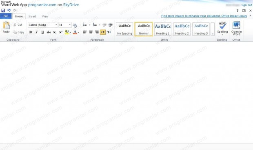Viewport: 253px width, 150px height.
Task: Open the document in Word
Action: 237,29
